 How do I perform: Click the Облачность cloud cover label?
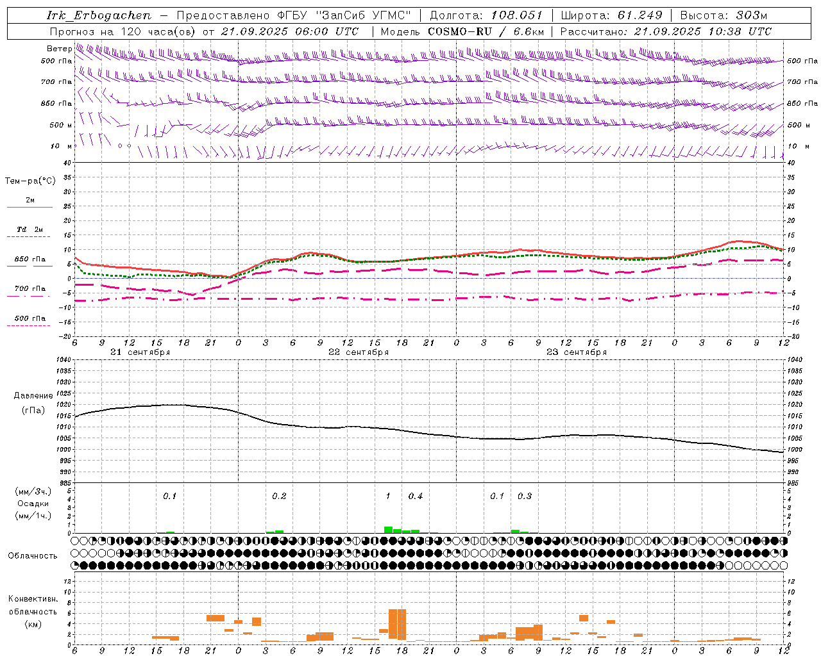pos(33,556)
